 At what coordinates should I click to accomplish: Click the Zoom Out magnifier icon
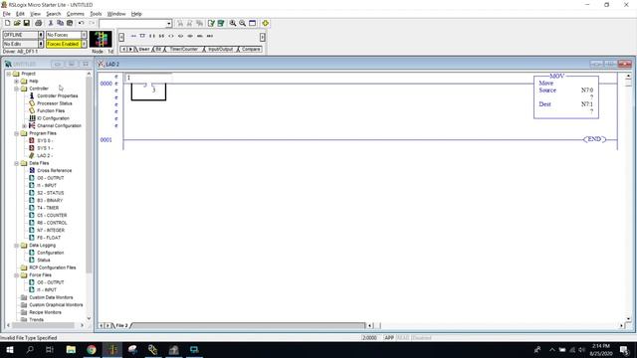pyautogui.click(x=243, y=23)
